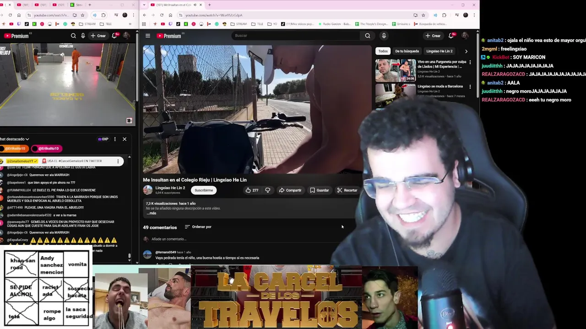Open Chrome three-dot menu in right browser
Screen dimensions: 586x329
[474, 15]
